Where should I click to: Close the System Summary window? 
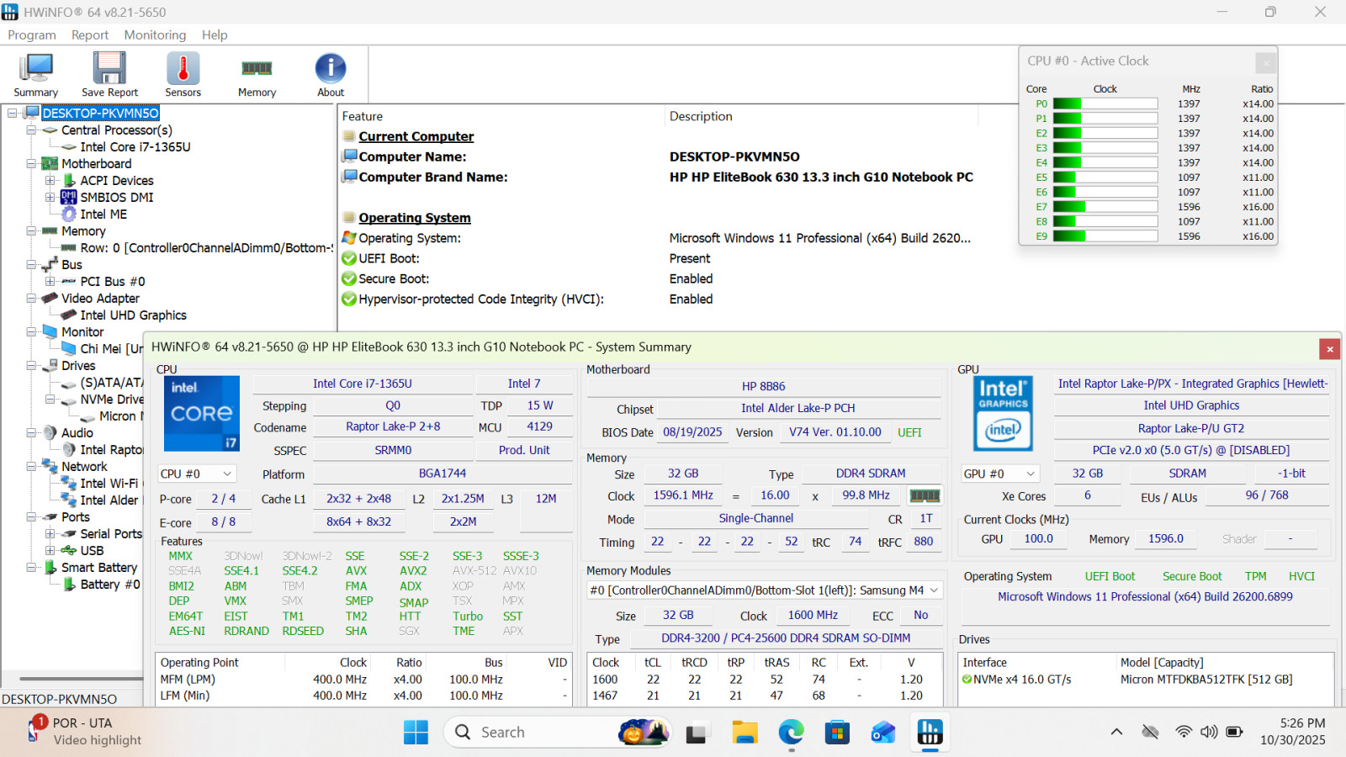[x=1329, y=348]
